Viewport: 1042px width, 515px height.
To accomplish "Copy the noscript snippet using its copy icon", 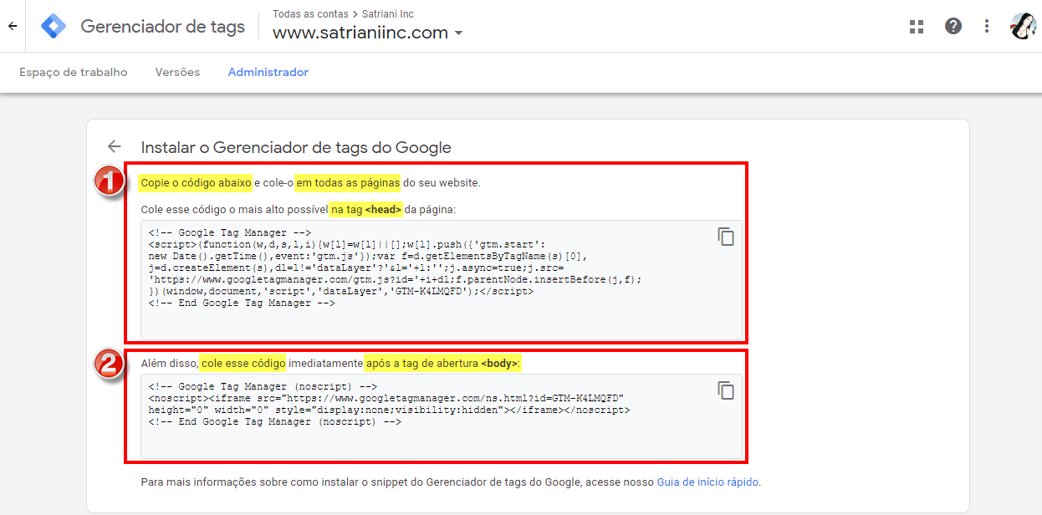I will 726,390.
